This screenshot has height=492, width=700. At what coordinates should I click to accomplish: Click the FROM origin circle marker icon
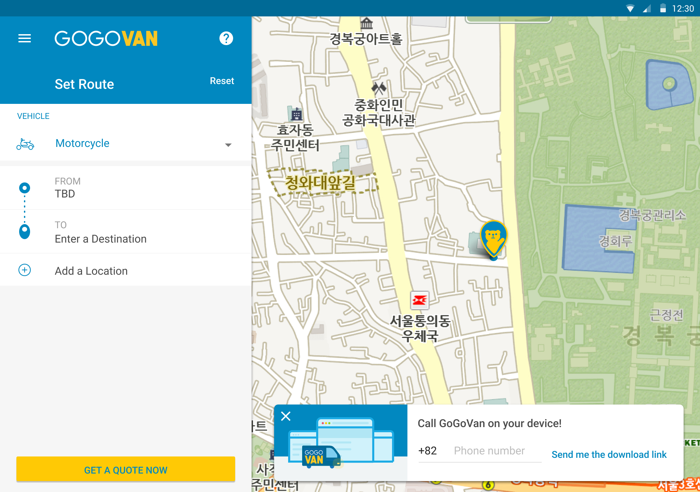(25, 188)
